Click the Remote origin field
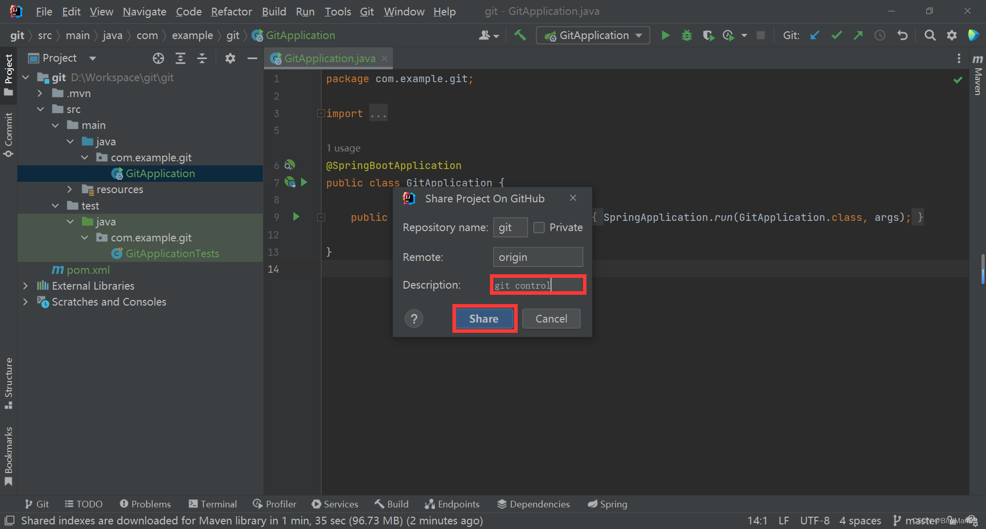 pos(538,257)
